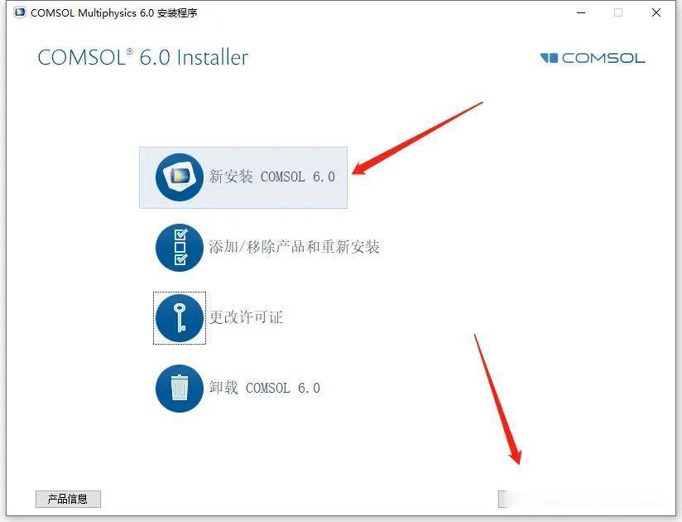
Task: Click the trash can uninstall icon
Action: click(180, 389)
